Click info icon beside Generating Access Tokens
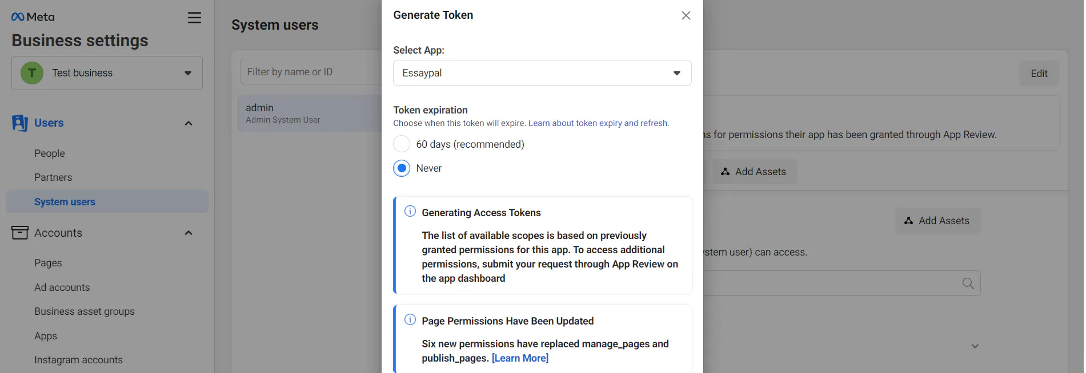The image size is (1086, 373). click(x=410, y=212)
